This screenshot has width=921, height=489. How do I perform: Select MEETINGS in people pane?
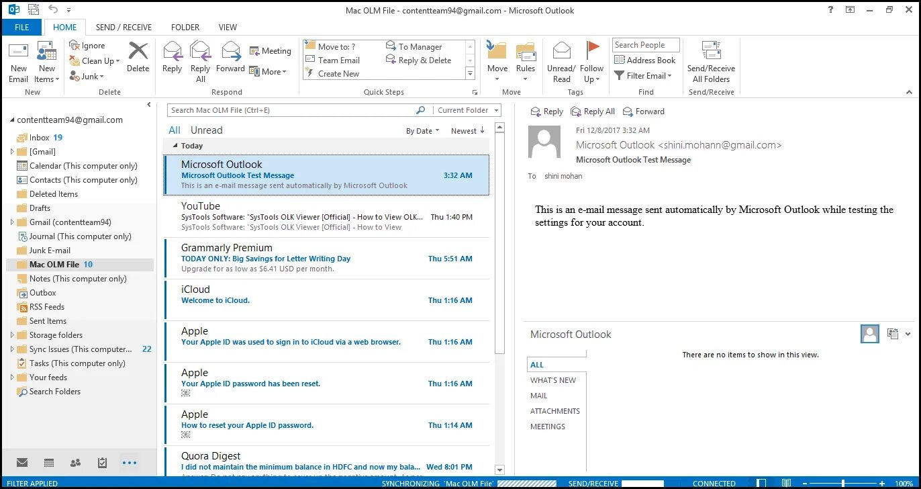548,427
